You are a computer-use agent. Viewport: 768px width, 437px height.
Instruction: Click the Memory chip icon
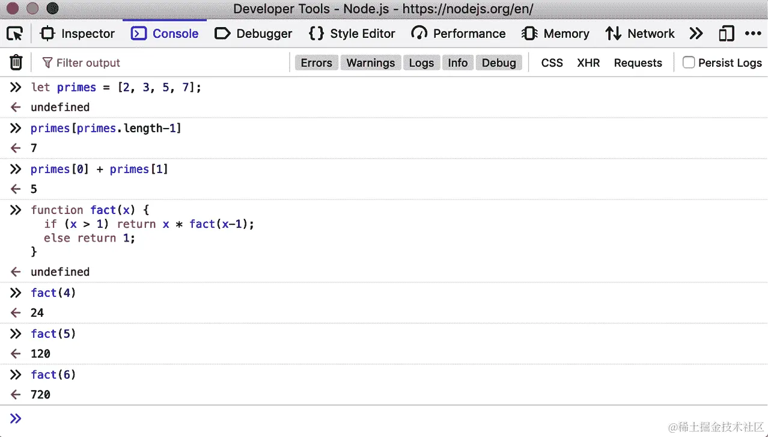pyautogui.click(x=529, y=34)
